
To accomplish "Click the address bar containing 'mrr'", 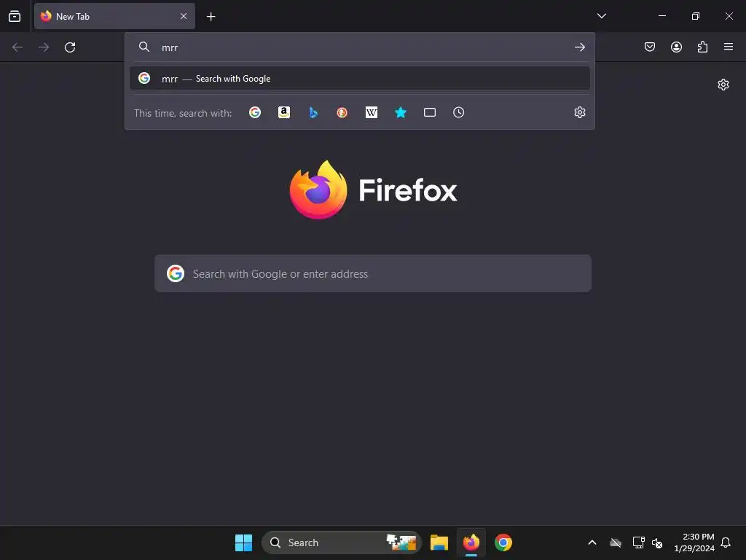I will 360,47.
